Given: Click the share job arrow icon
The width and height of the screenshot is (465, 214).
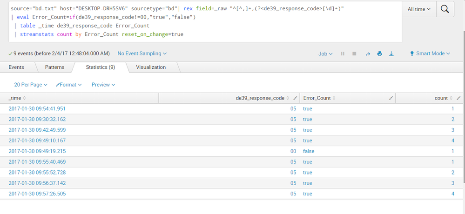Looking at the screenshot, I should [x=367, y=53].
